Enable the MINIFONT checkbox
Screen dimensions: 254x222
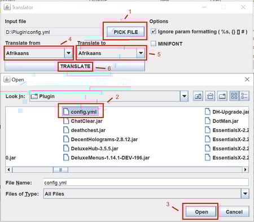[154, 43]
